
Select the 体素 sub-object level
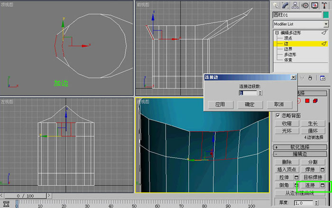288,60
